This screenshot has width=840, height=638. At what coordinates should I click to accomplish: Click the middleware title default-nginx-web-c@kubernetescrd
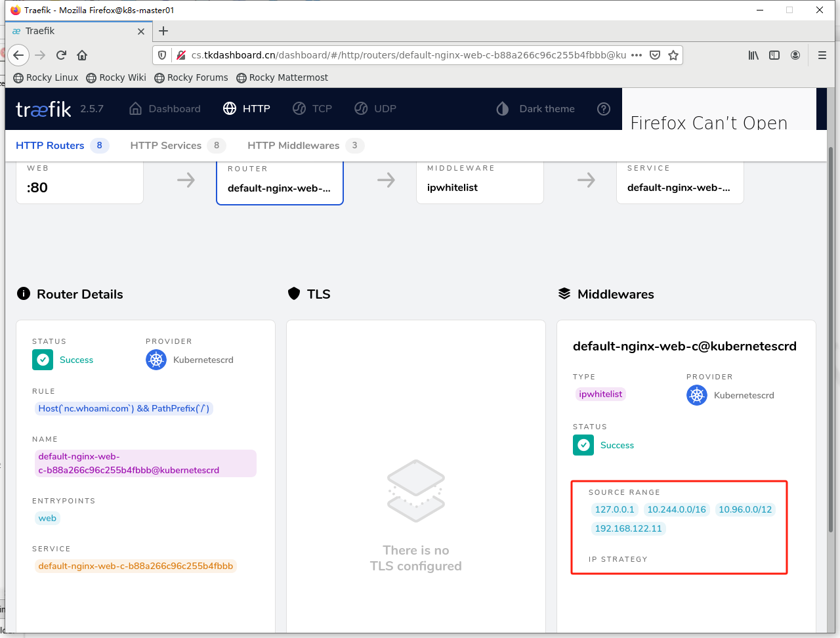tap(684, 346)
